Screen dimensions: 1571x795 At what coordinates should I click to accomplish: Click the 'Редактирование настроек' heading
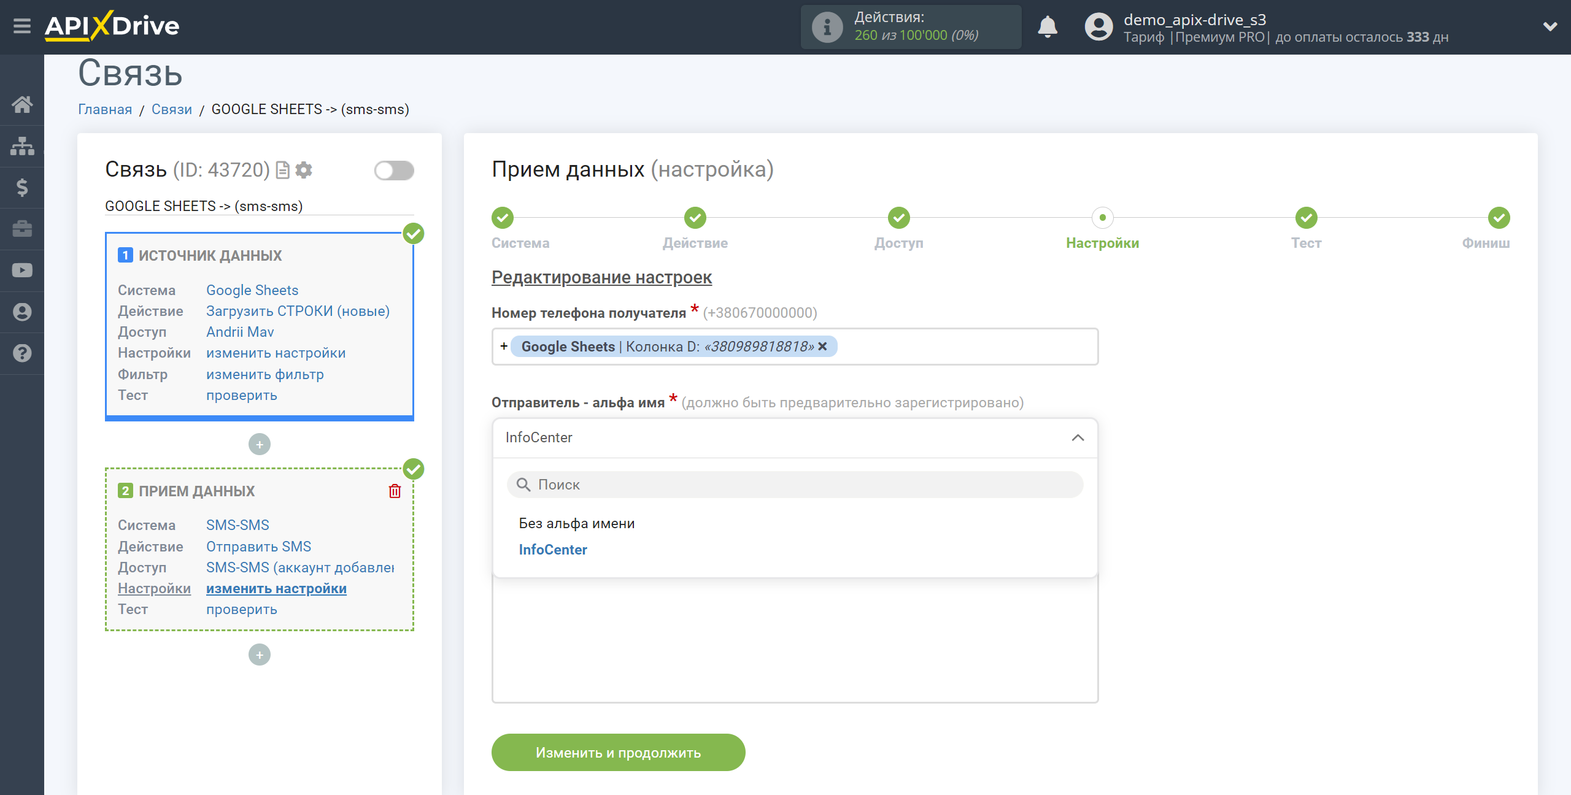point(601,277)
